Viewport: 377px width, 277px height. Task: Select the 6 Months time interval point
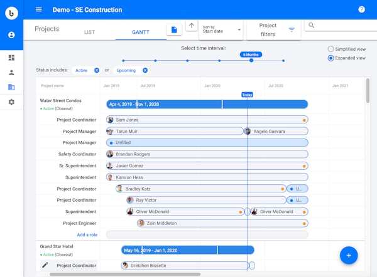(251, 61)
